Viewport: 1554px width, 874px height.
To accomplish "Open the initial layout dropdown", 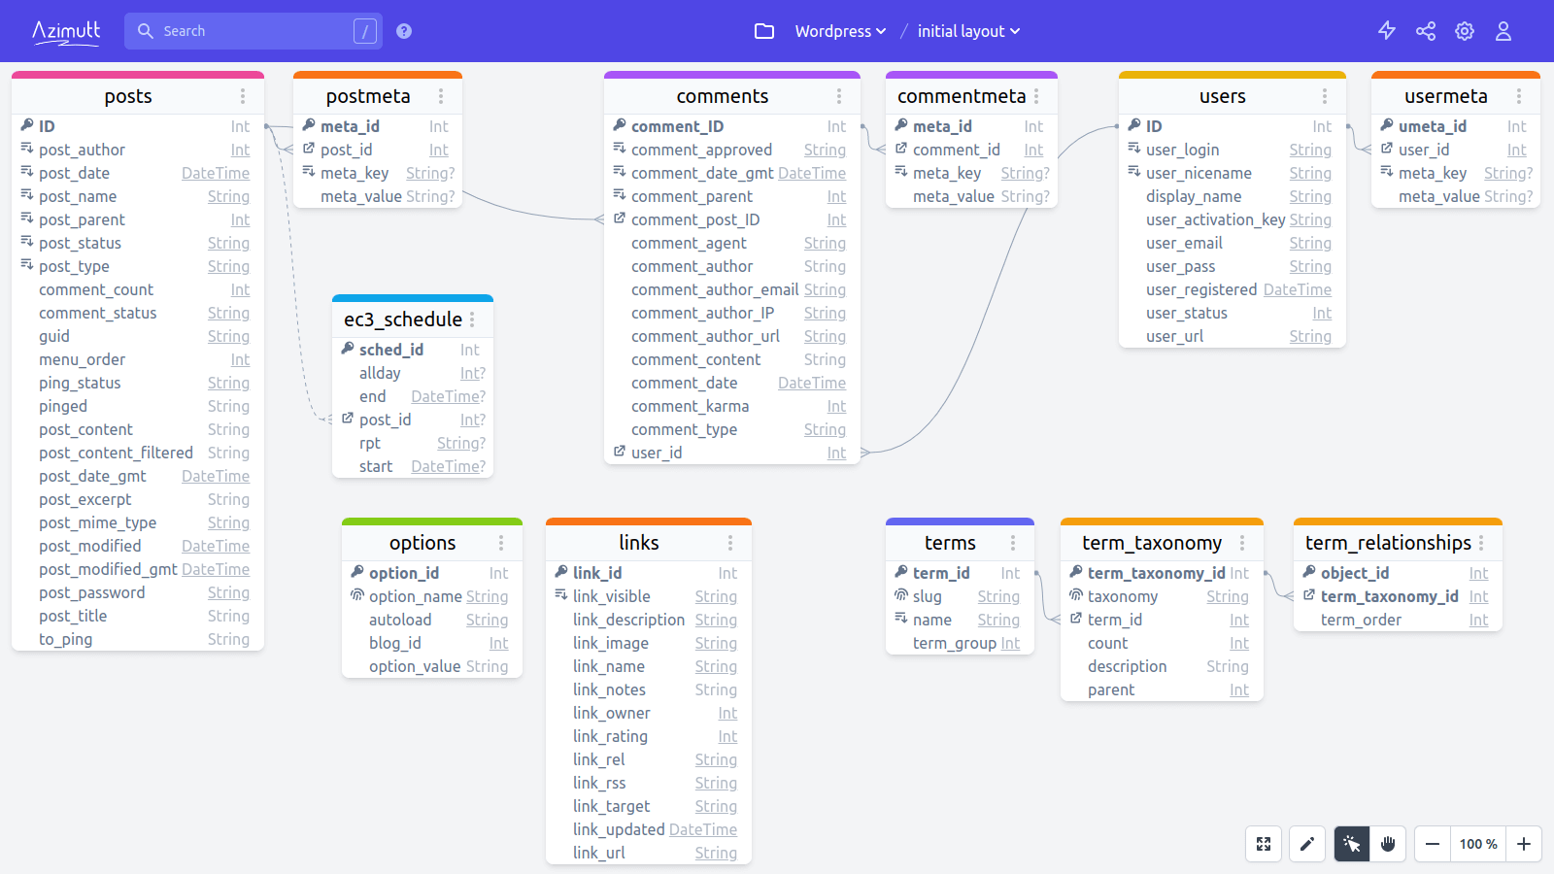I will pos(967,30).
